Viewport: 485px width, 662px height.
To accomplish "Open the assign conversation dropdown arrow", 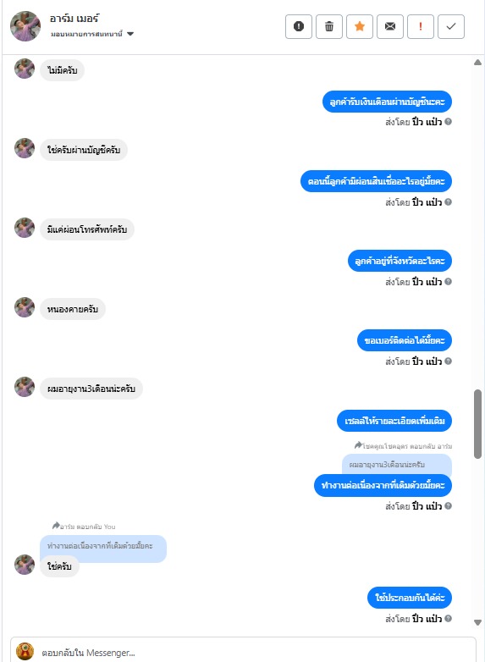I will pos(130,34).
